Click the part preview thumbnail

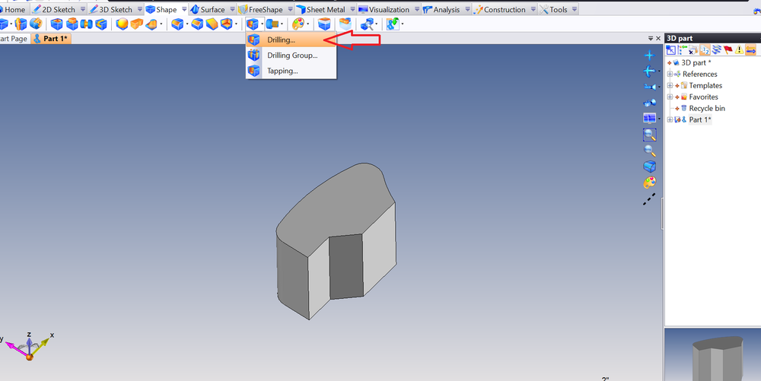712,356
